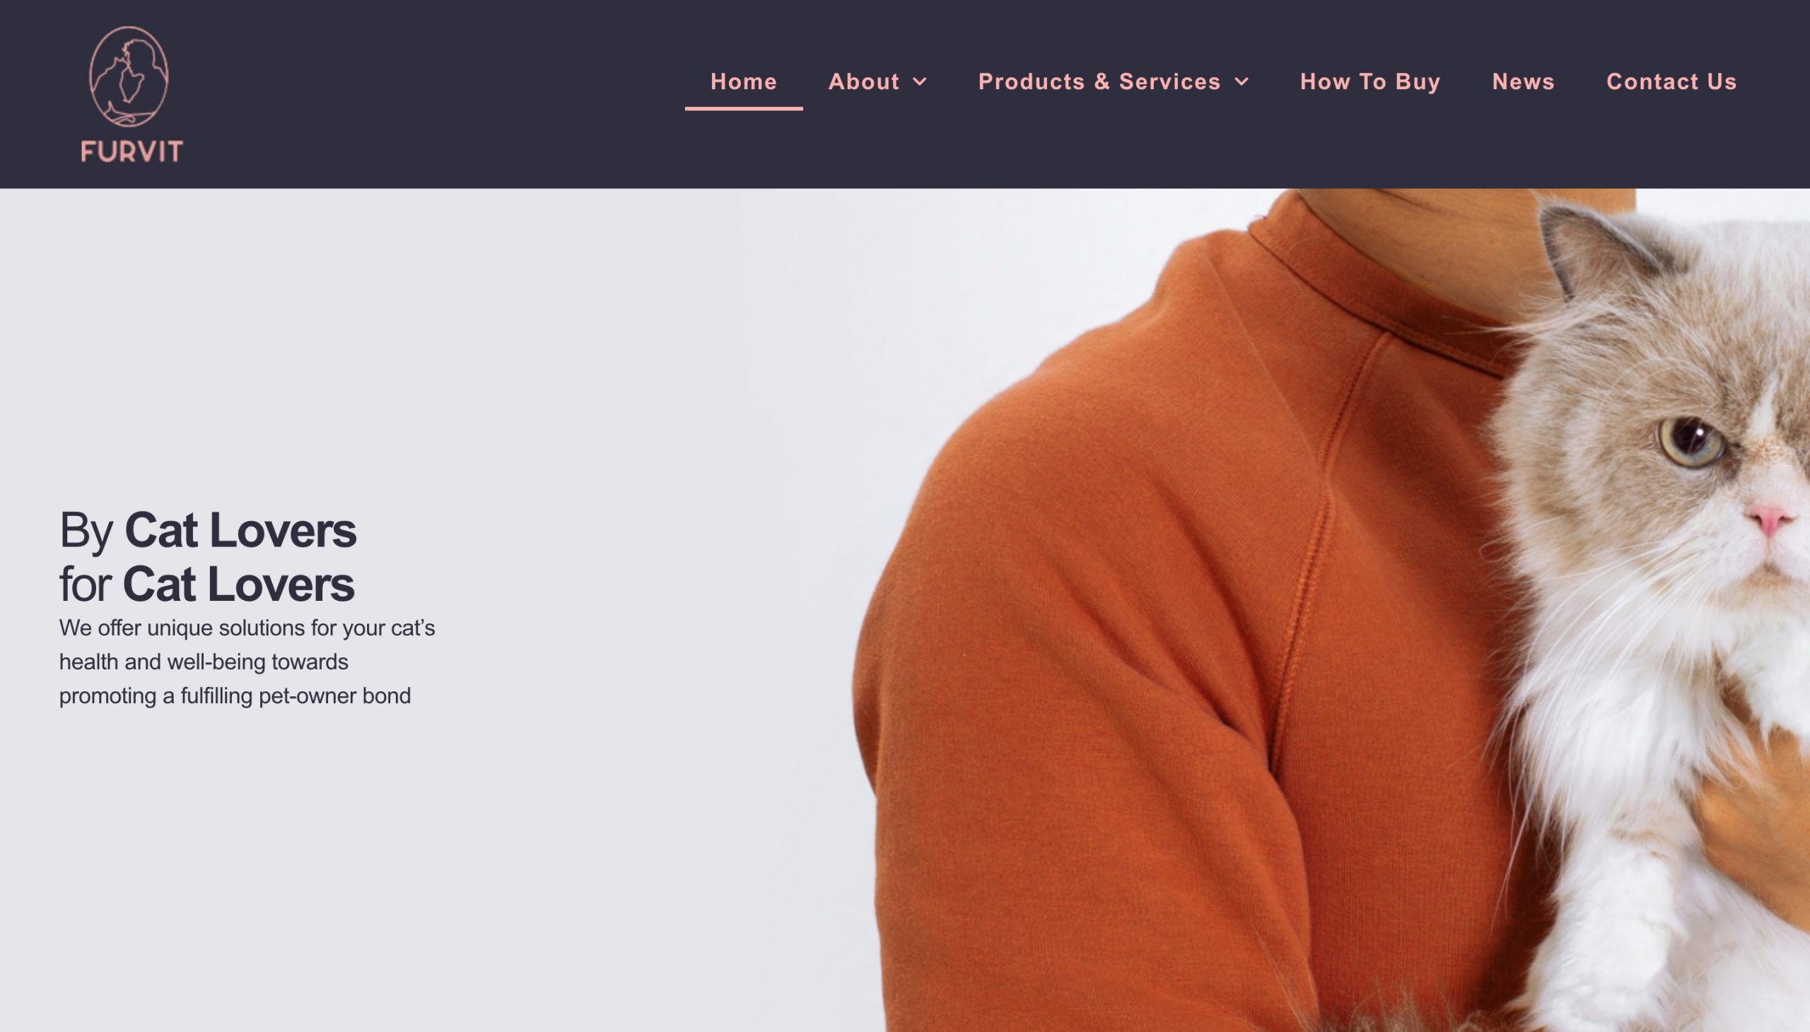The image size is (1810, 1032).
Task: Go to the How To Buy page
Action: 1370,81
